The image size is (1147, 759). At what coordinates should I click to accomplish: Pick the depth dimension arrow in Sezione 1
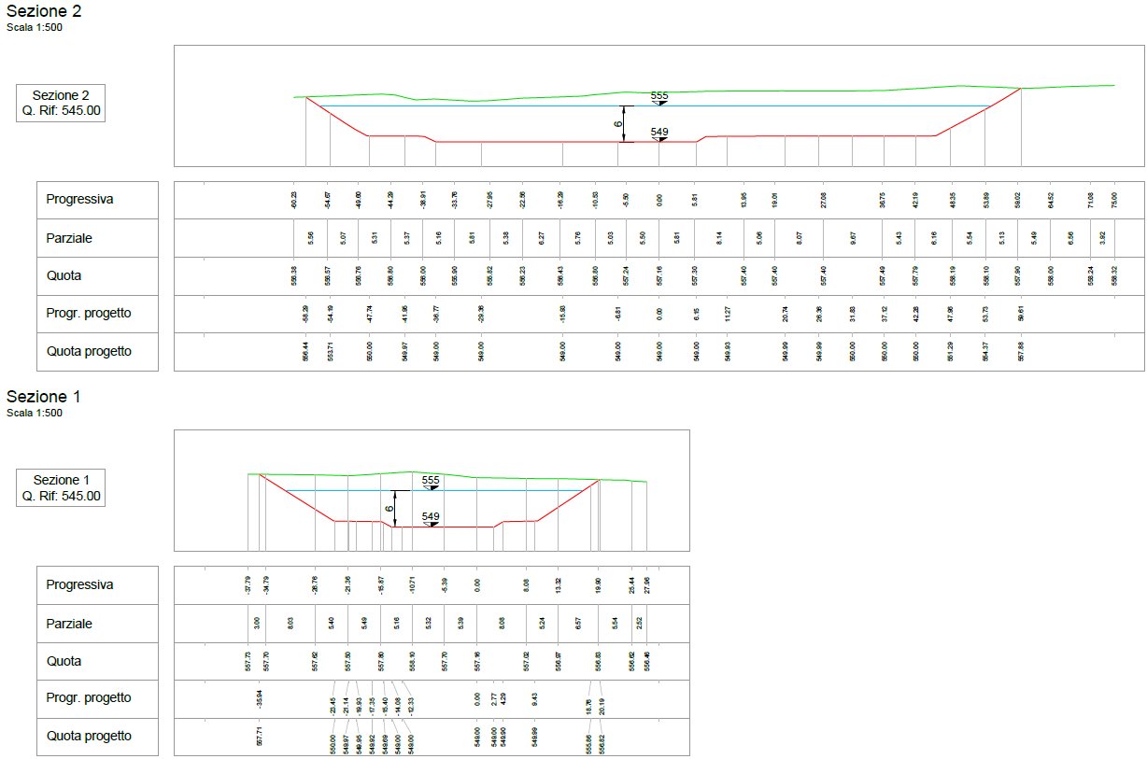[x=395, y=509]
